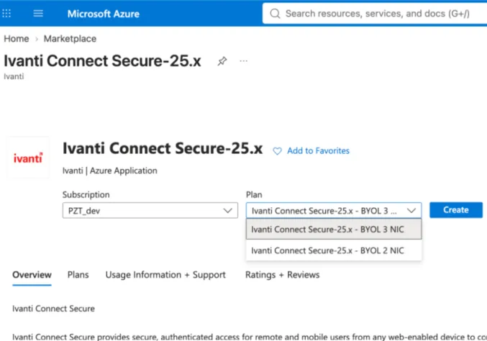Toggle the Plan dropdown chevron
Viewport: 487px width, 341px height.
point(411,211)
